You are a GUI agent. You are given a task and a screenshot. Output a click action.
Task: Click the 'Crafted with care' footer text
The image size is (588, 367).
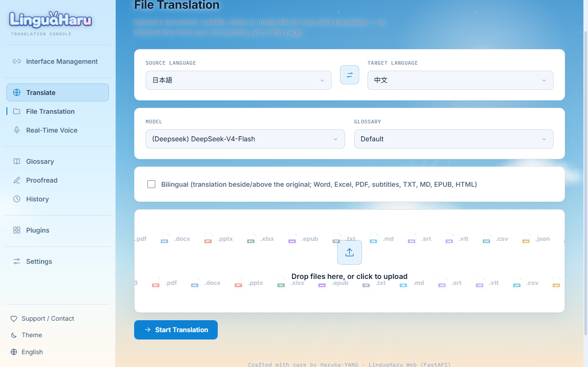pos(350,364)
